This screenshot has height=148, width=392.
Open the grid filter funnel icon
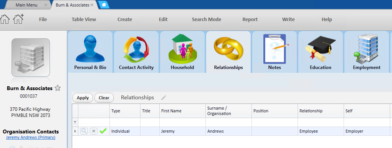[75, 122]
